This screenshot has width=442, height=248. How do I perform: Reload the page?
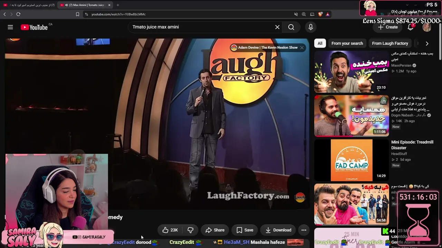click(18, 14)
